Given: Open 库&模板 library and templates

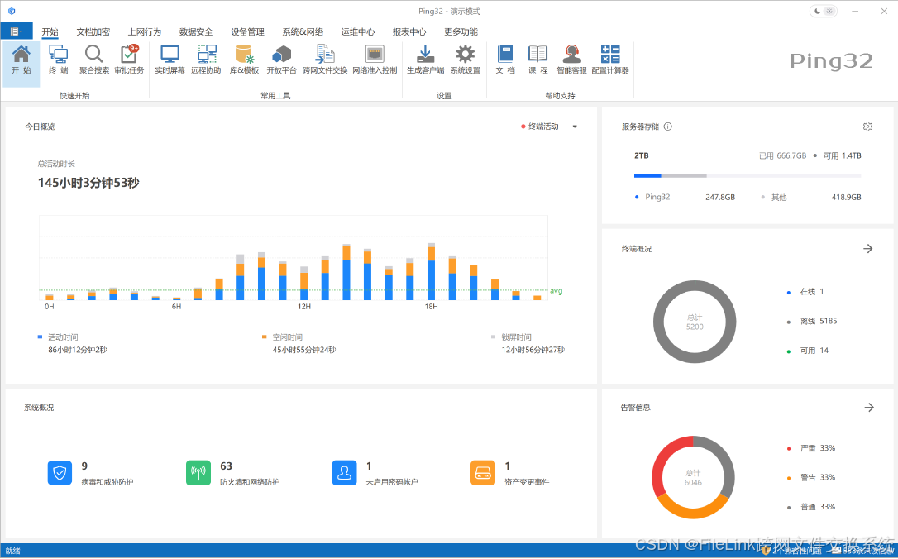Looking at the screenshot, I should pyautogui.click(x=245, y=60).
